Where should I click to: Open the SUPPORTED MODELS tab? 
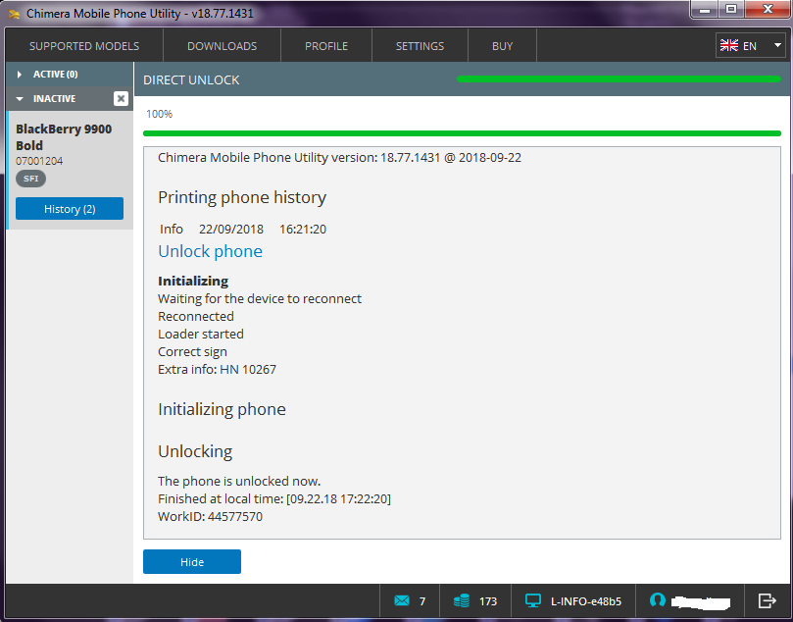click(x=84, y=46)
